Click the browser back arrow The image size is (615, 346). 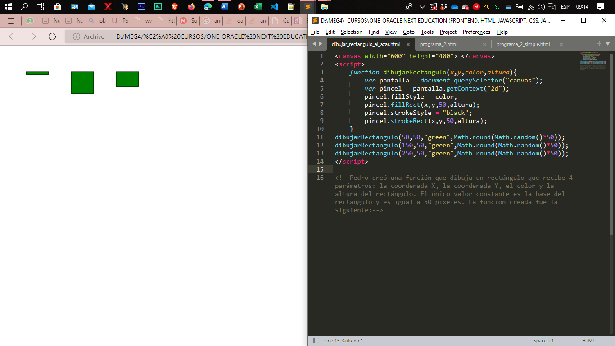click(13, 36)
